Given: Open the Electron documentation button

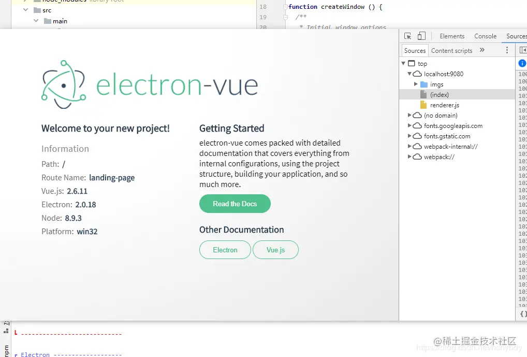Looking at the screenshot, I should pos(225,250).
